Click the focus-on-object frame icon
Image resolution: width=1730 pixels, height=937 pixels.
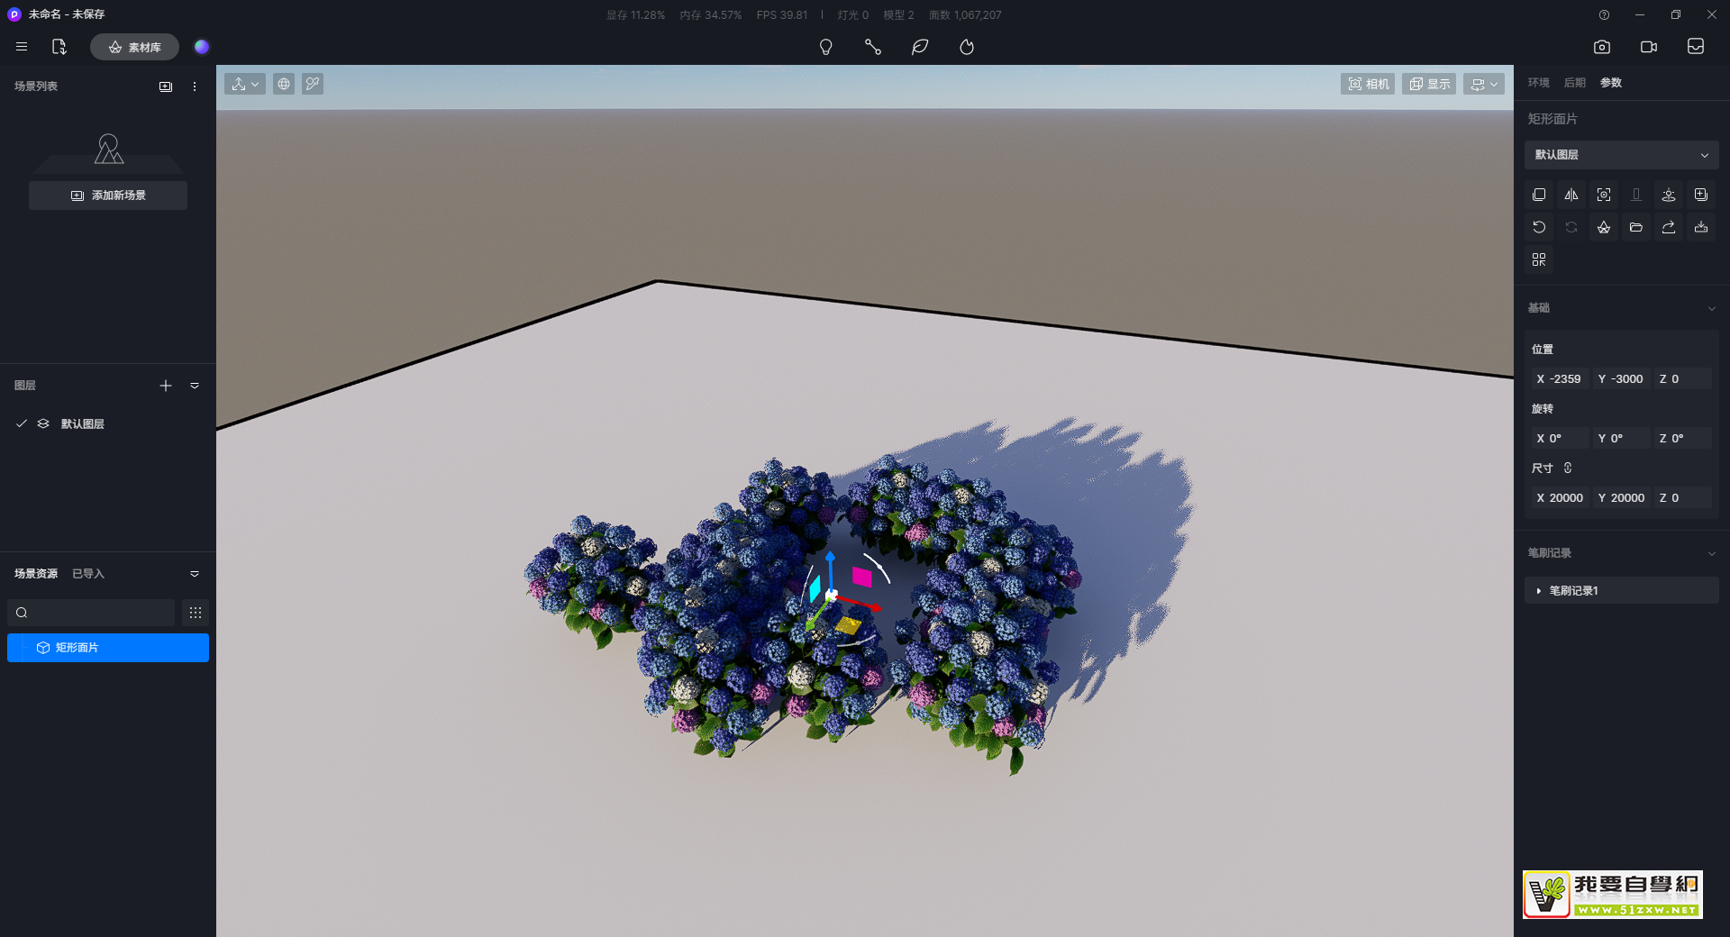(1604, 195)
